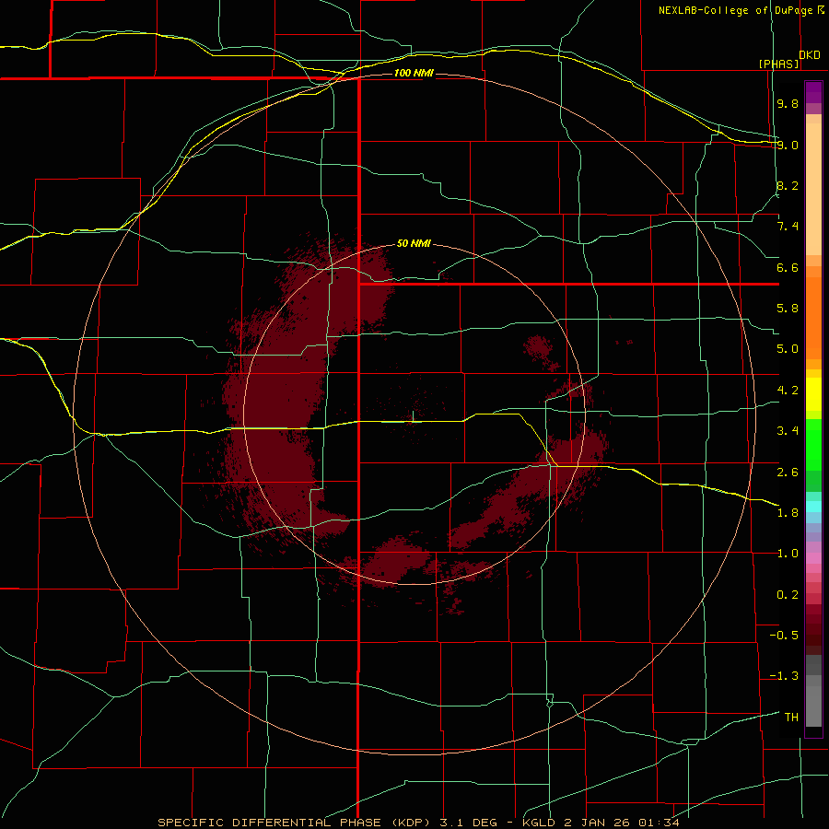The image size is (829, 829).
Task: Click the TH threshold label
Action: coord(791,718)
